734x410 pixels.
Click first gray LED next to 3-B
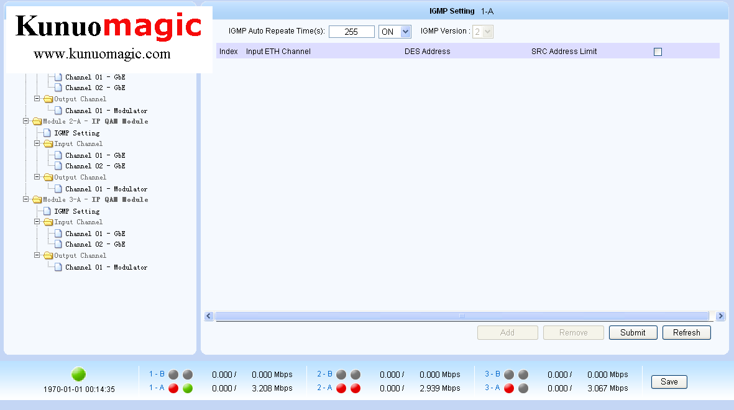click(x=509, y=375)
